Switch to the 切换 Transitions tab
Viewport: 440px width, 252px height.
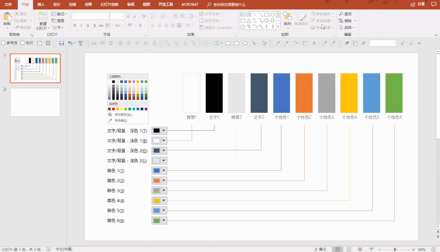73,4
